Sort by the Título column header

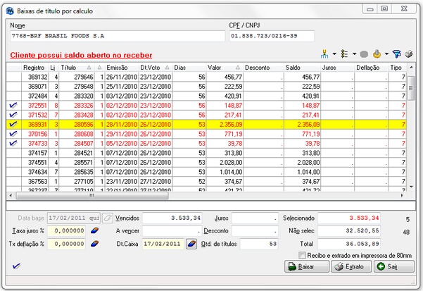[x=76, y=68]
